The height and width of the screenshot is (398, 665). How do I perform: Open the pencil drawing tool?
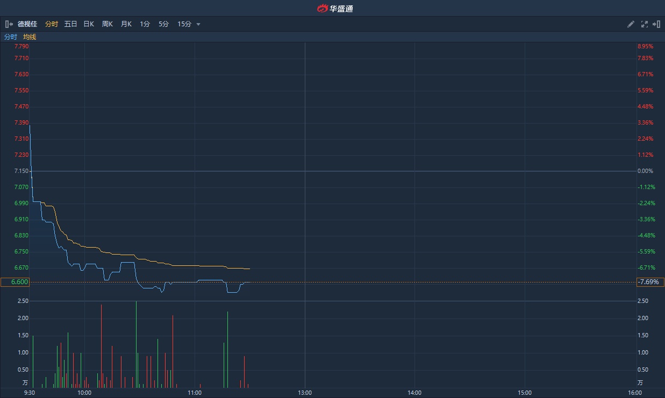click(x=631, y=24)
